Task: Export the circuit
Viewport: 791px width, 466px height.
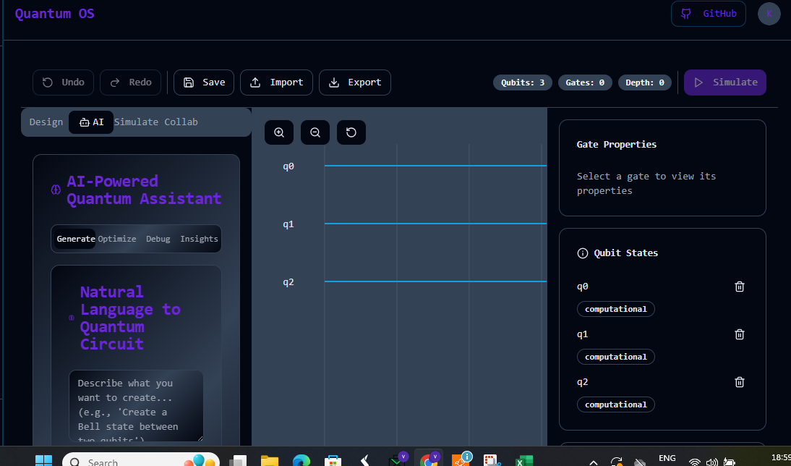Action: 354,82
